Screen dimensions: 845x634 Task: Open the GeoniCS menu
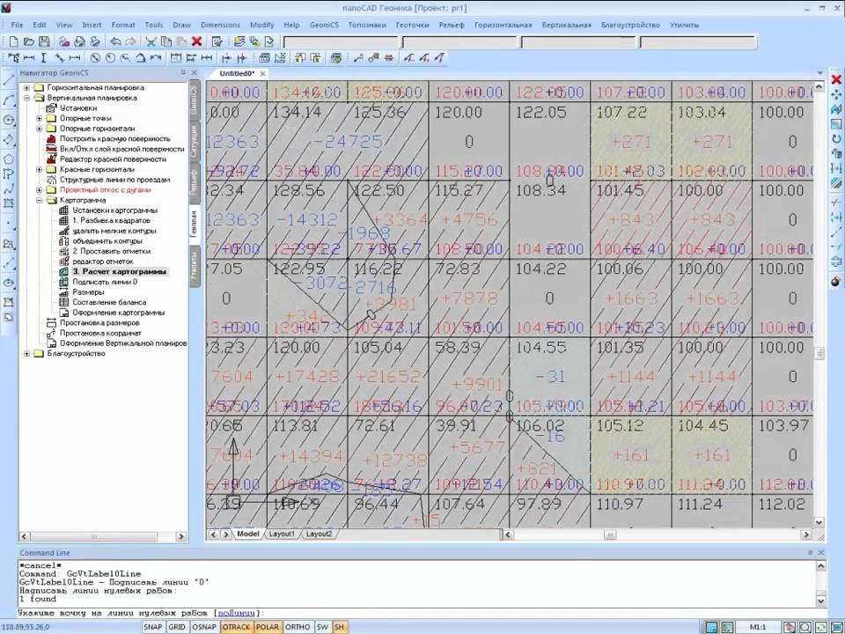[x=324, y=25]
